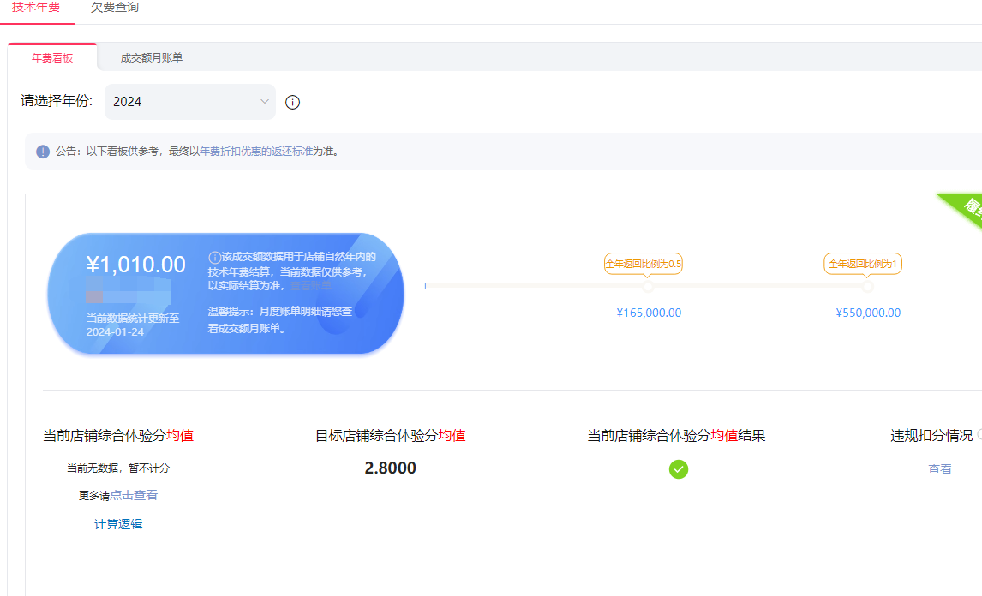Open the 2024 year dropdown
The height and width of the screenshot is (596, 982).
(x=189, y=102)
